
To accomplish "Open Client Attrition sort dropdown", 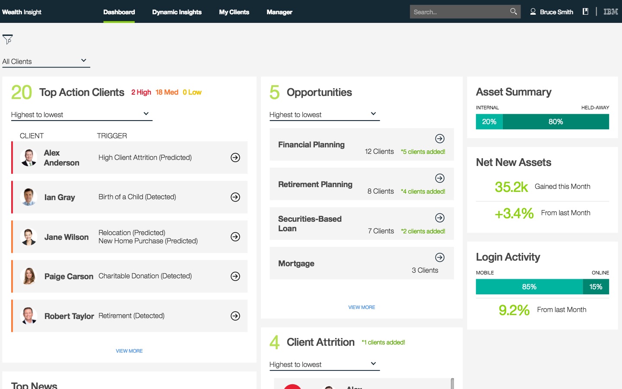I will pos(324,364).
